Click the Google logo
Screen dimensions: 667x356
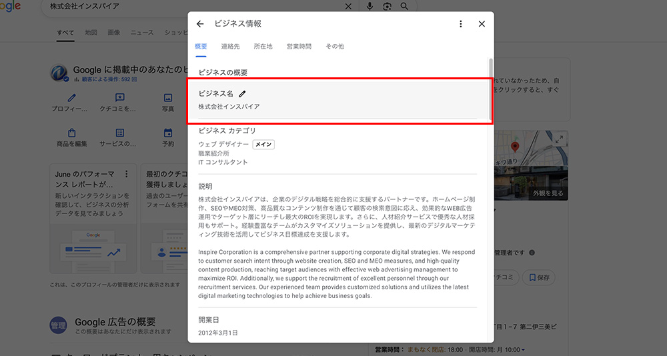[x=10, y=7]
